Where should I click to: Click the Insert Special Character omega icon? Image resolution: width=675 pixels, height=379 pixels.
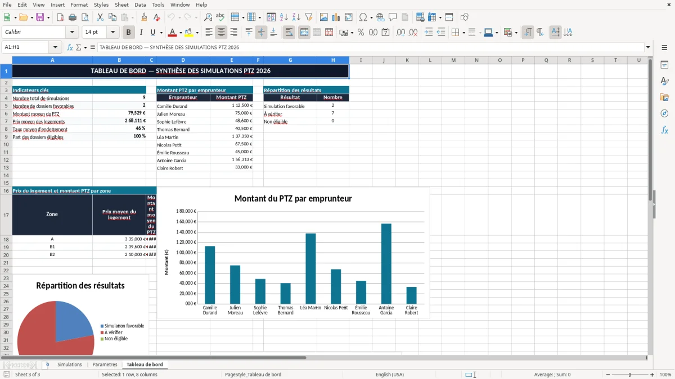(363, 17)
